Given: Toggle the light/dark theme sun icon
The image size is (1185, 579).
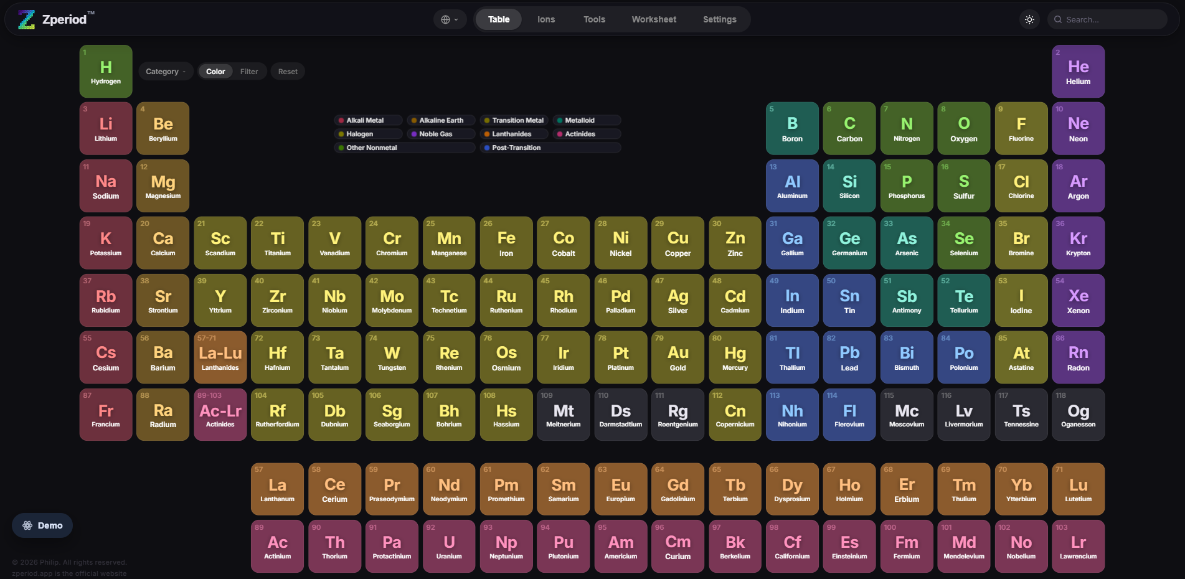Looking at the screenshot, I should click(1029, 19).
